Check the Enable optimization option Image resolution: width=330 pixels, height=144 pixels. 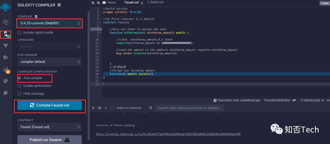(x=20, y=86)
